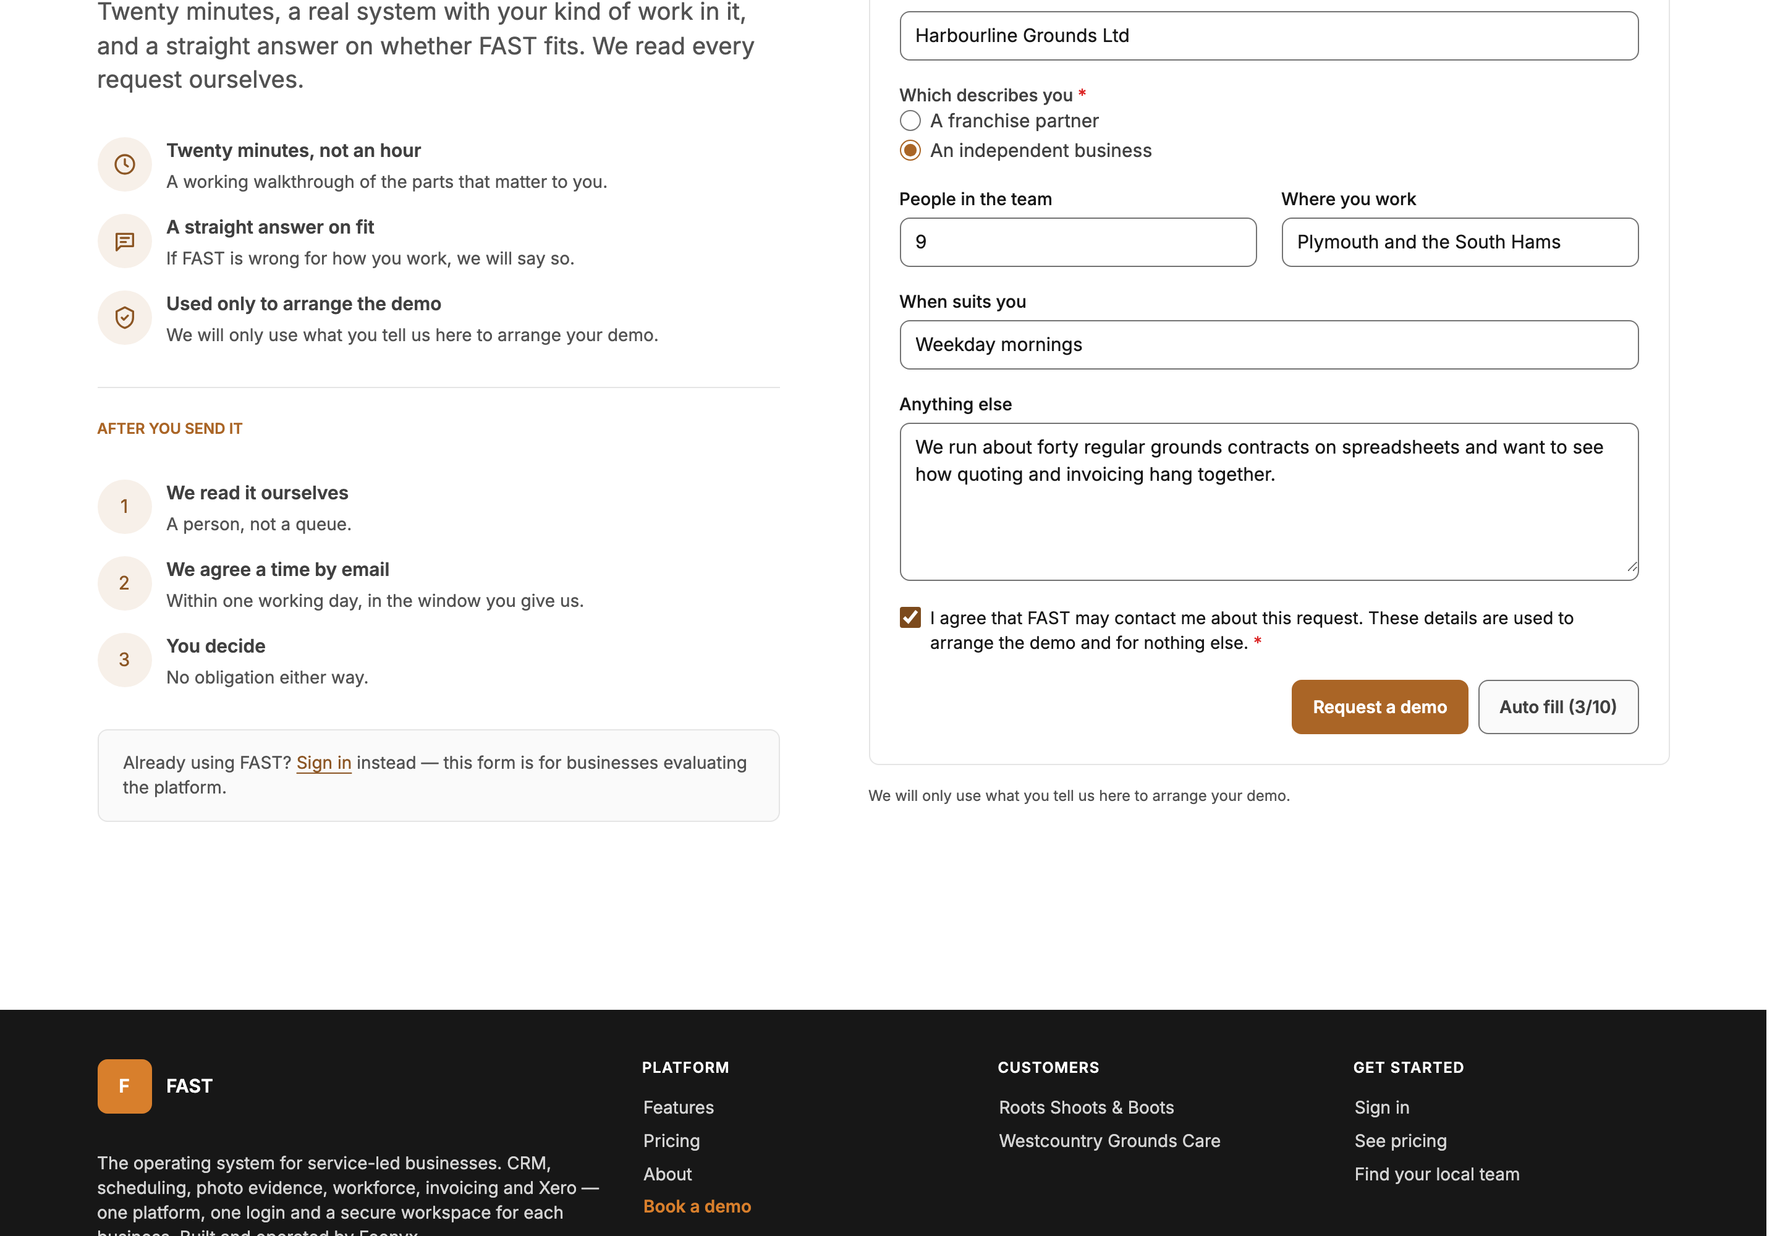Viewport: 1780px width, 1236px height.
Task: Uncheck the FAST contact agreement checkbox
Action: click(910, 617)
